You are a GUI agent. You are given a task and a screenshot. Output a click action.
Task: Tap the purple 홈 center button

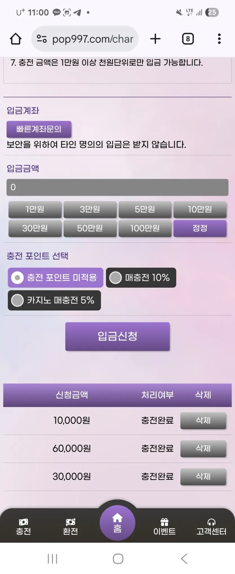[x=117, y=523]
